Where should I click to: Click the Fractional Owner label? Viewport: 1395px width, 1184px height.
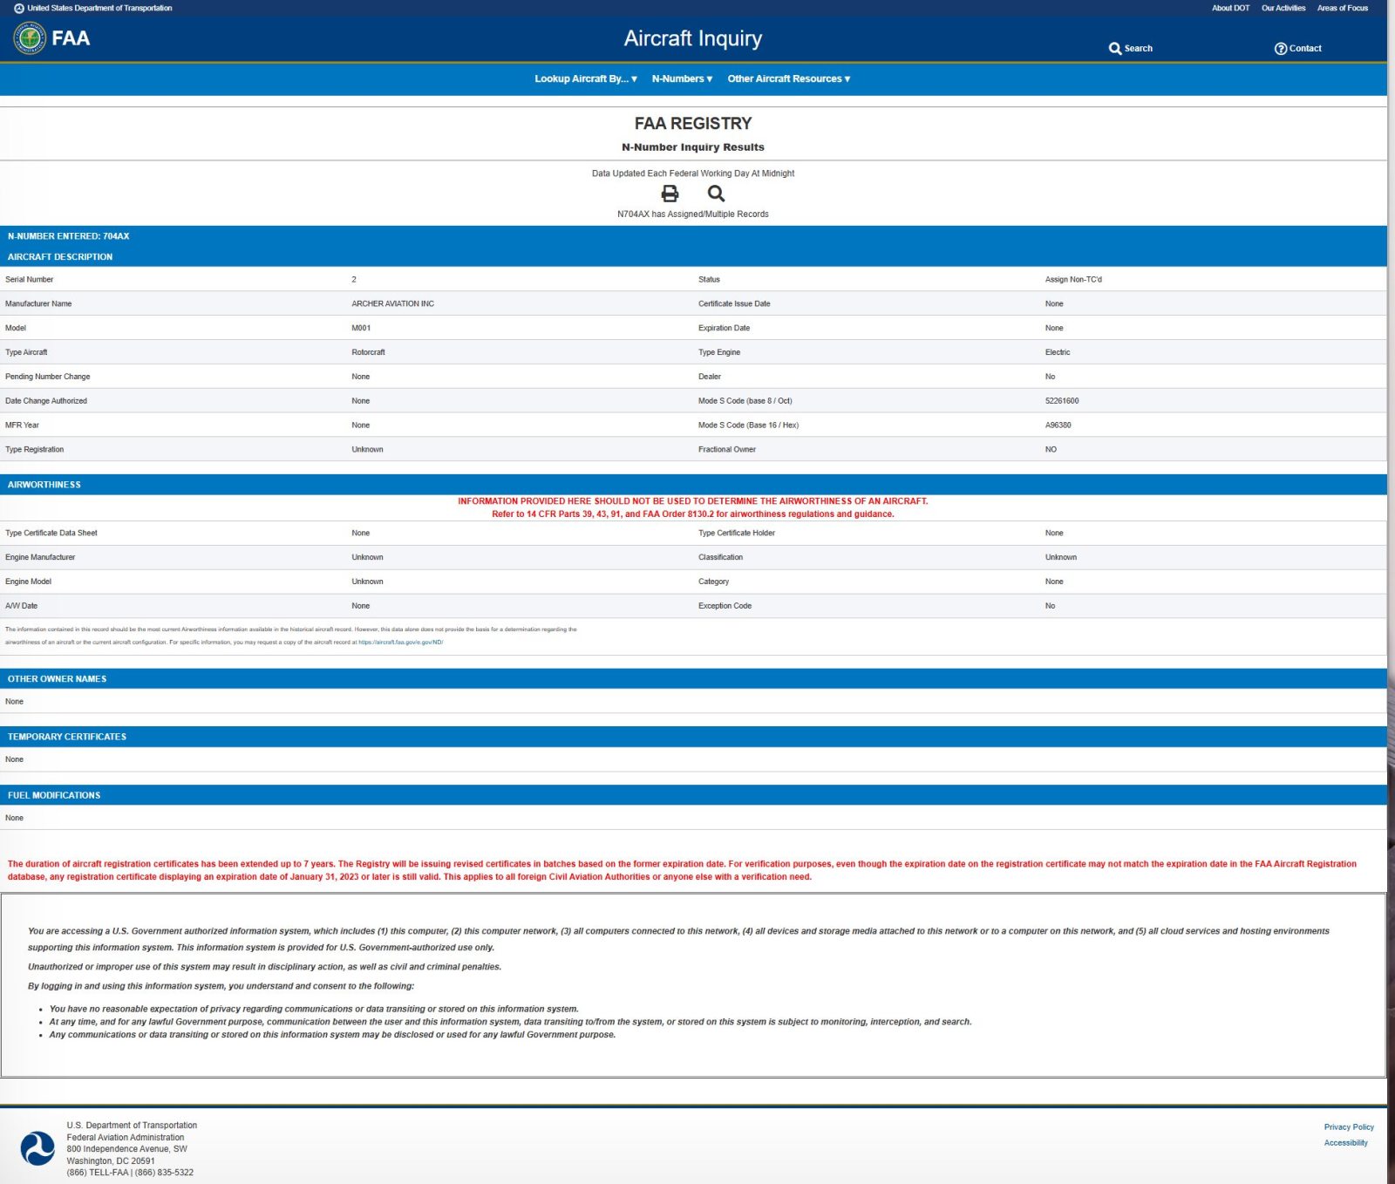pyautogui.click(x=727, y=450)
